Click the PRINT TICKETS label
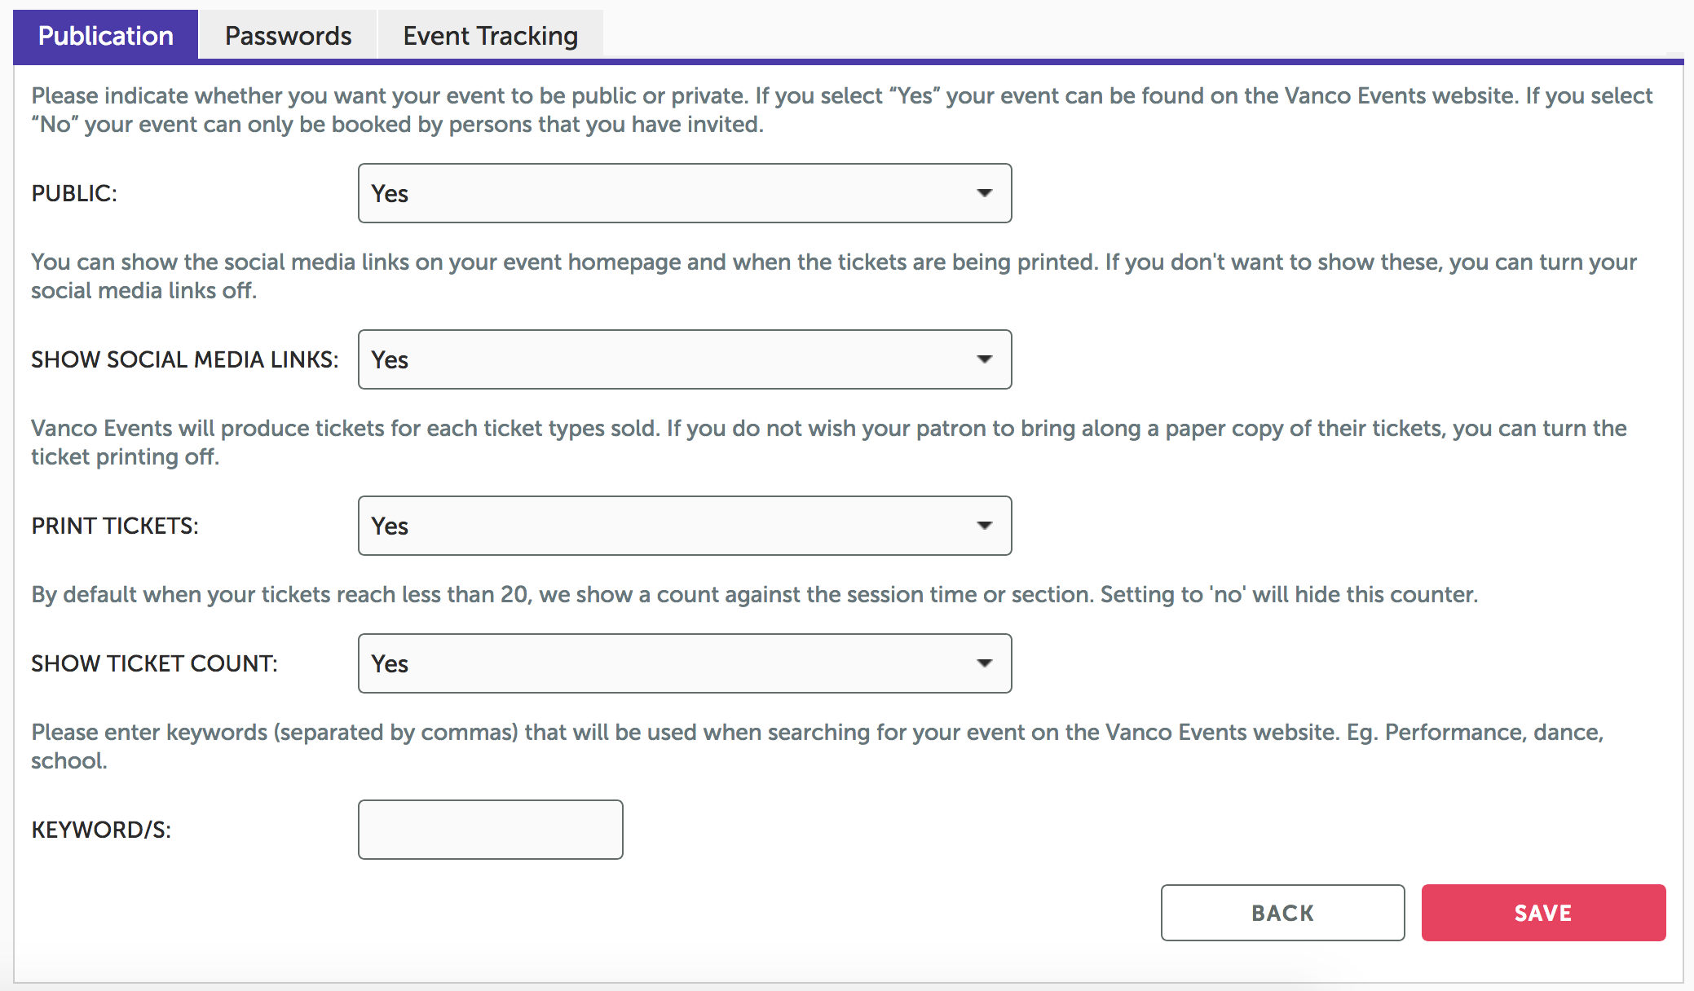Image resolution: width=1694 pixels, height=991 pixels. tap(115, 526)
